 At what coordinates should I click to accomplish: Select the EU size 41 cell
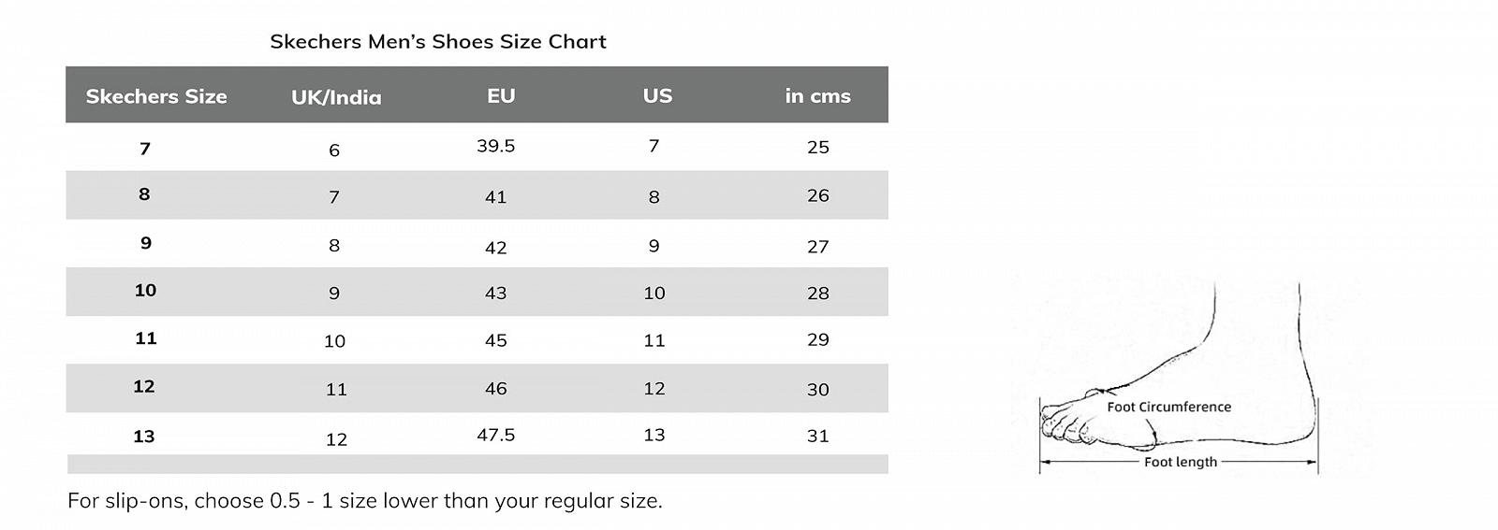(495, 197)
